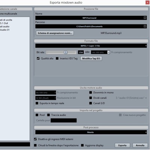Click the Cartella pool input field

coord(64,120)
